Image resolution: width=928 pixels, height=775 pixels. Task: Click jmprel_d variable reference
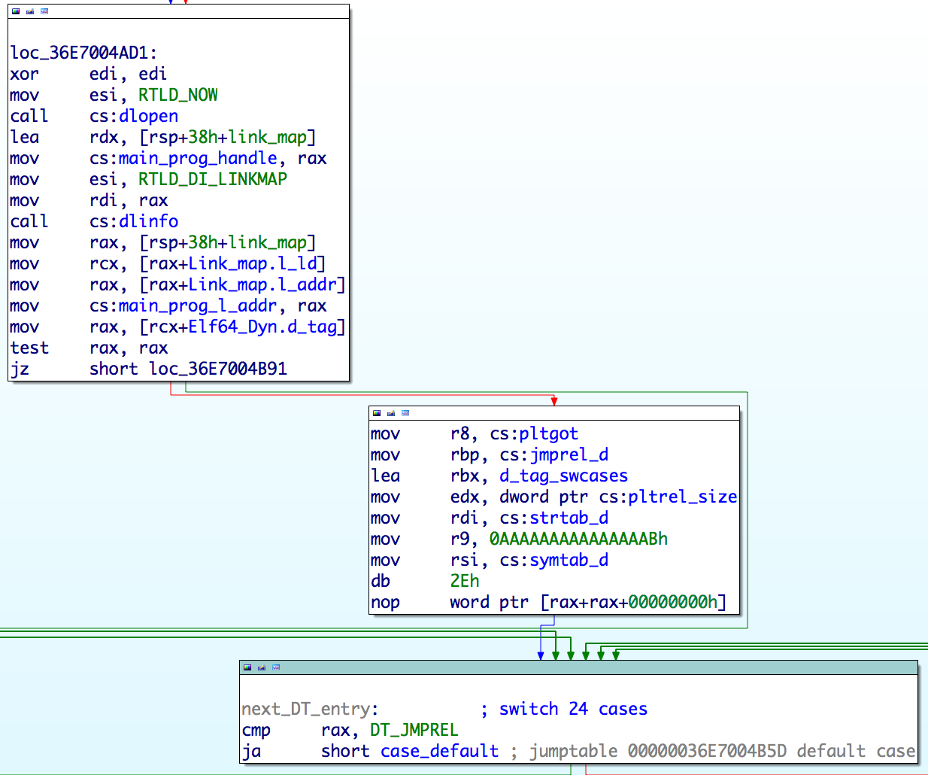tap(569, 454)
